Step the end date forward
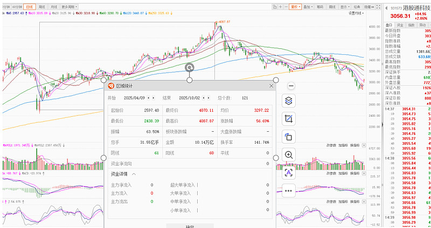The image size is (431, 228). pyautogui.click(x=208, y=98)
